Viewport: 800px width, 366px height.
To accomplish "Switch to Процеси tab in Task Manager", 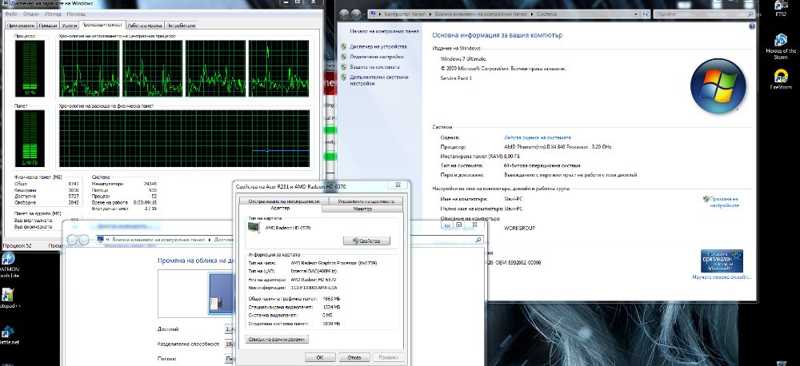I will click(x=48, y=26).
